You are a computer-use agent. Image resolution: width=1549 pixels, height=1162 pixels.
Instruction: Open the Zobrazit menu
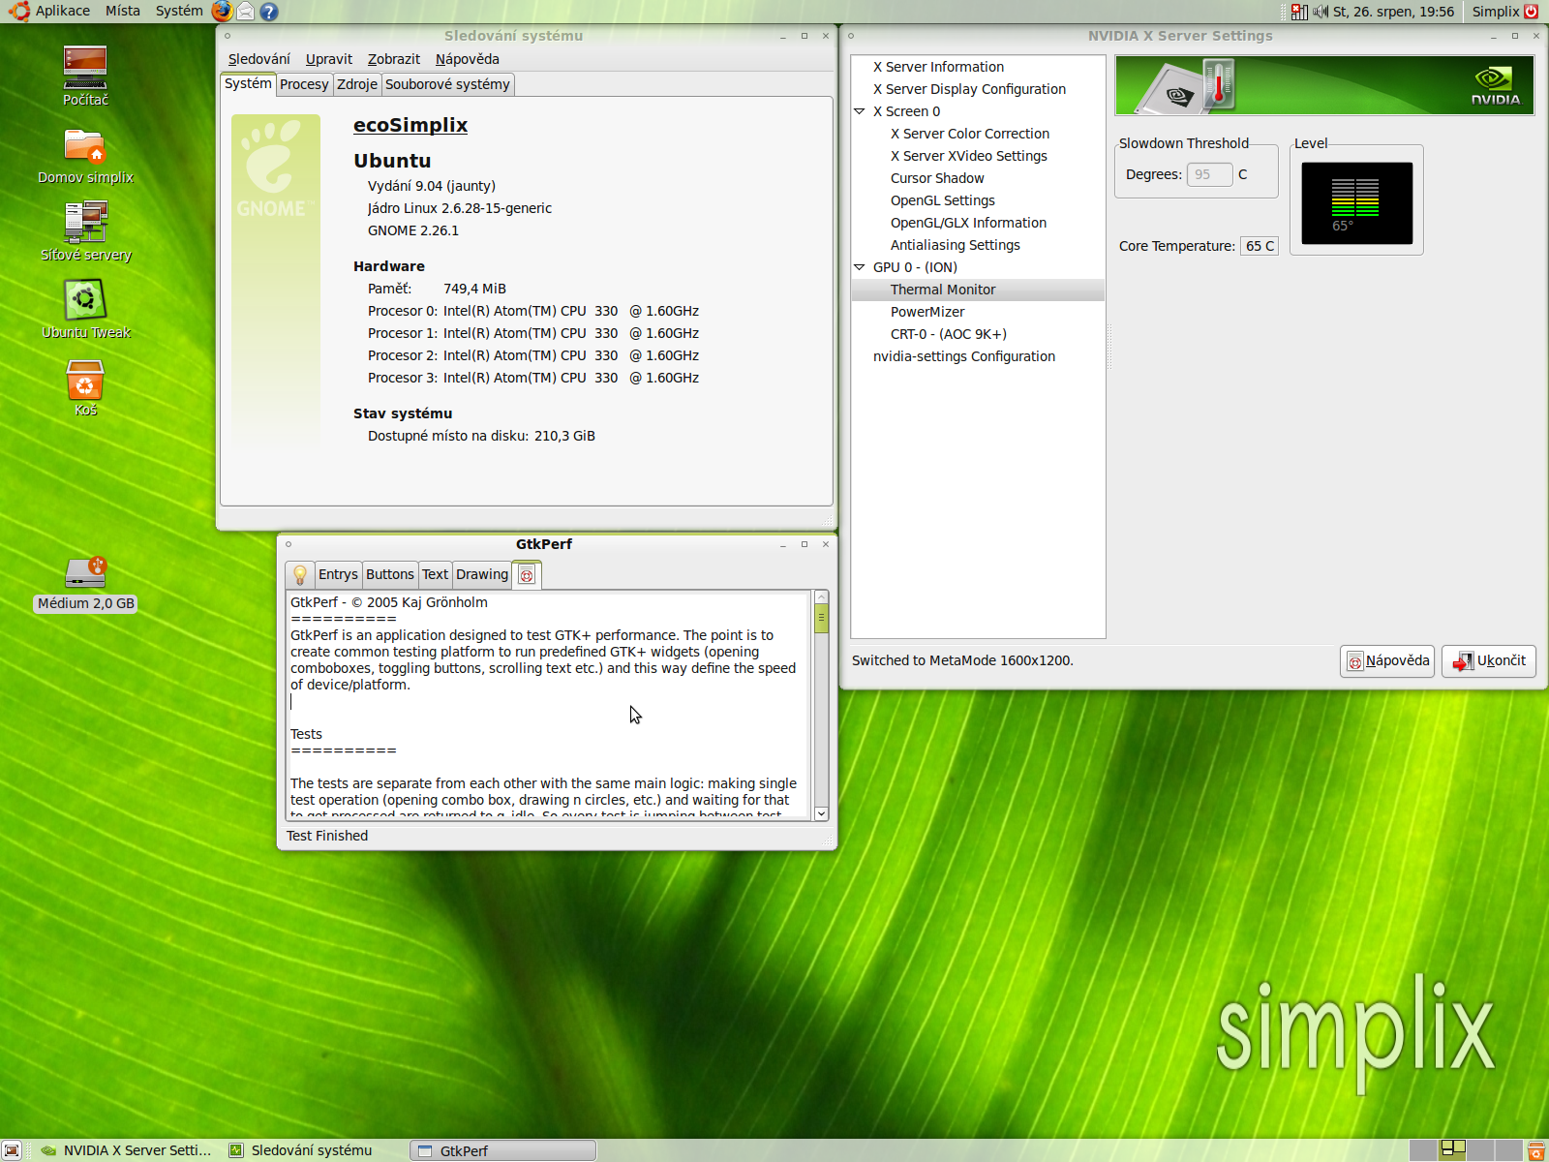coord(394,59)
